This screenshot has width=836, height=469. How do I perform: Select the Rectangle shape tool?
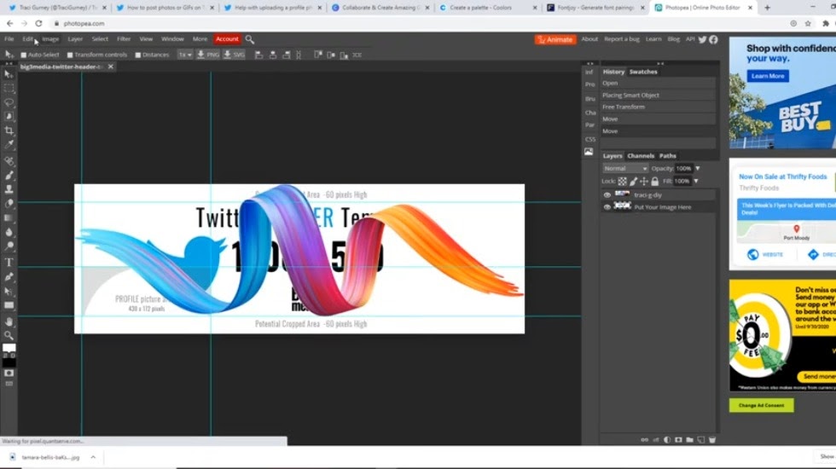tap(9, 305)
